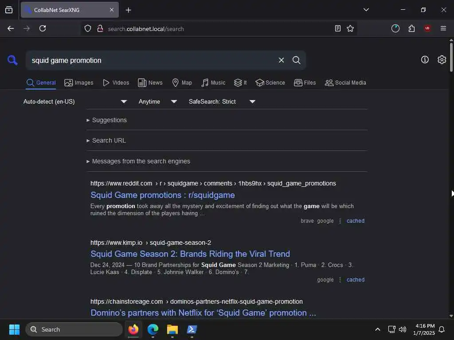Viewport: 454px width, 340px height.
Task: Switch to Files search category
Action: coord(305,83)
